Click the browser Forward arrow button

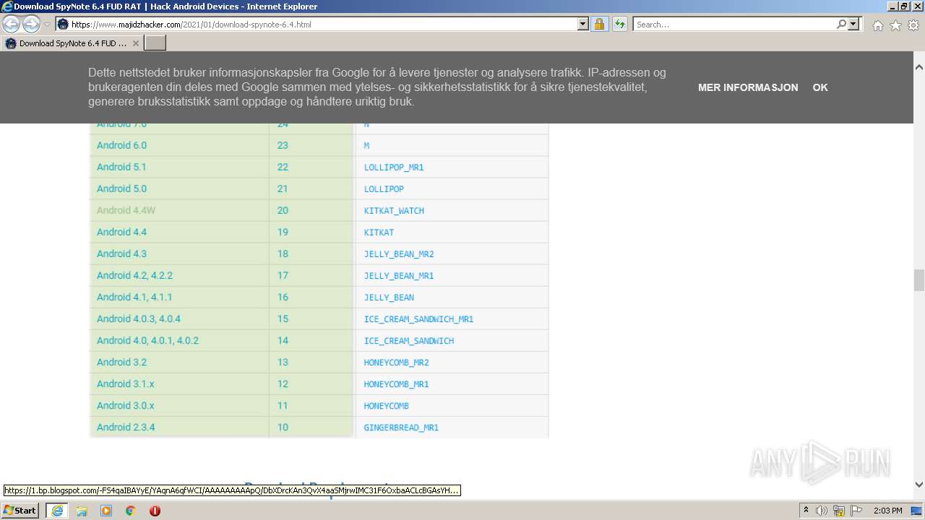pyautogui.click(x=31, y=24)
